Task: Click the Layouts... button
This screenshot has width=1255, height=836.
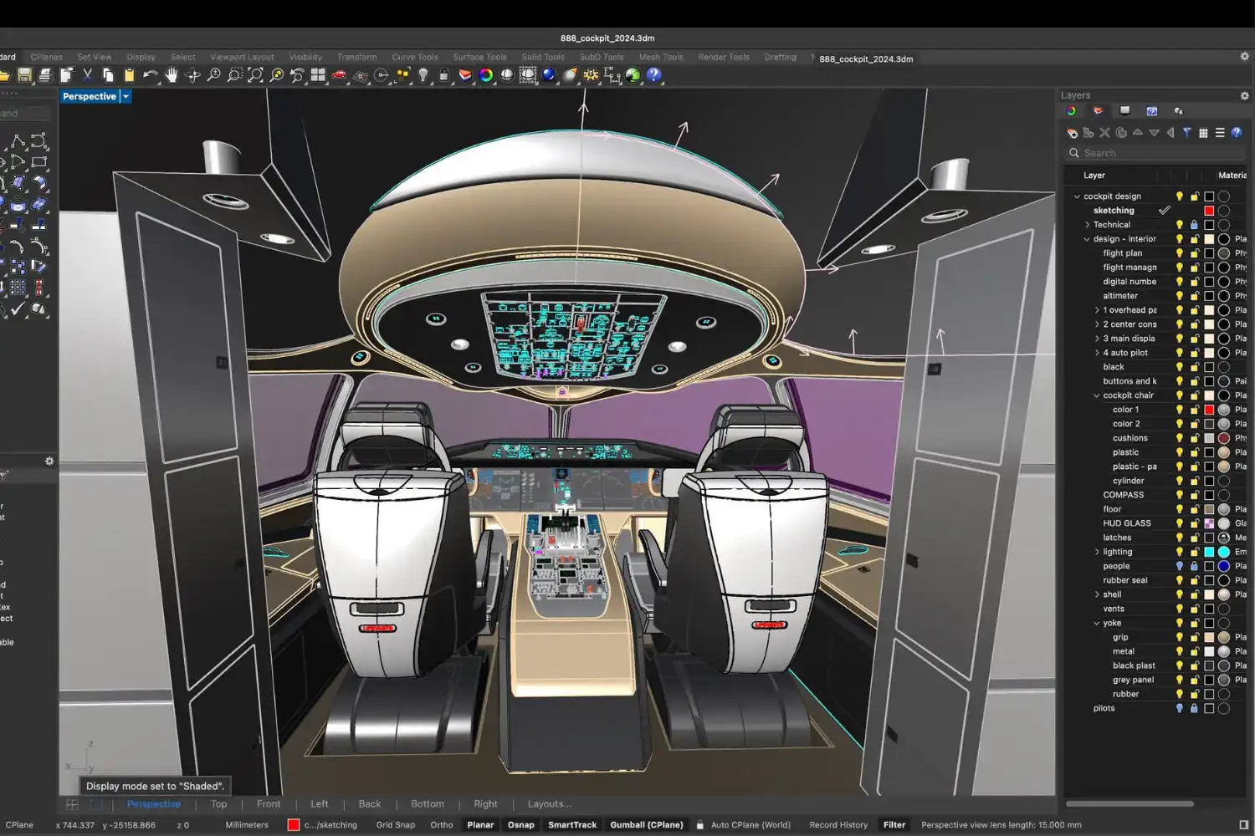Action: pos(549,803)
